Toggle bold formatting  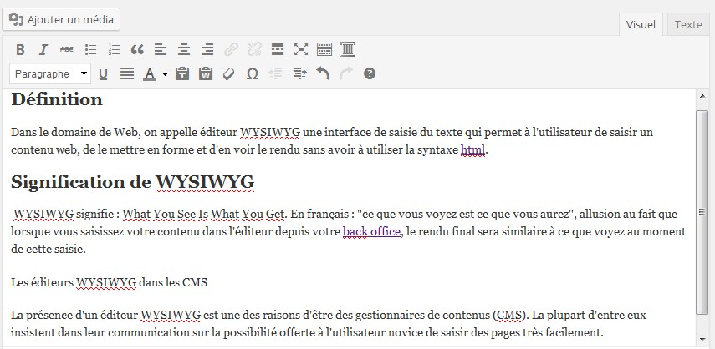pyautogui.click(x=20, y=49)
